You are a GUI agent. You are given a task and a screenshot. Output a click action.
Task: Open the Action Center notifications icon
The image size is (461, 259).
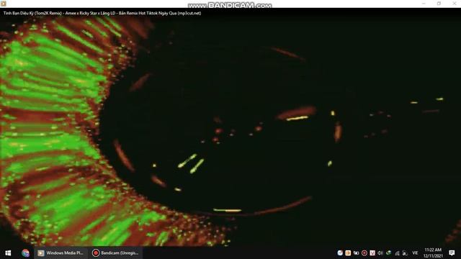point(452,253)
